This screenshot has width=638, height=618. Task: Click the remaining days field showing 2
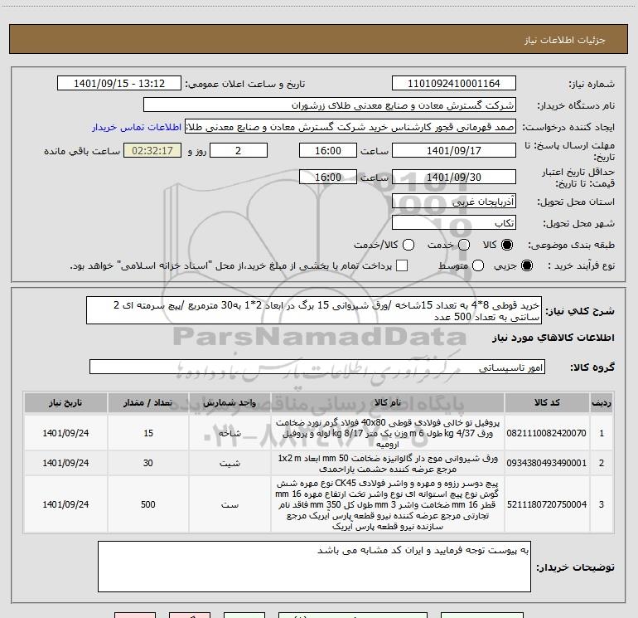[239, 150]
